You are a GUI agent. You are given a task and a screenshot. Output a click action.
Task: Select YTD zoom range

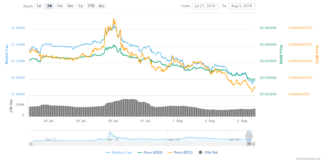[x=91, y=6]
